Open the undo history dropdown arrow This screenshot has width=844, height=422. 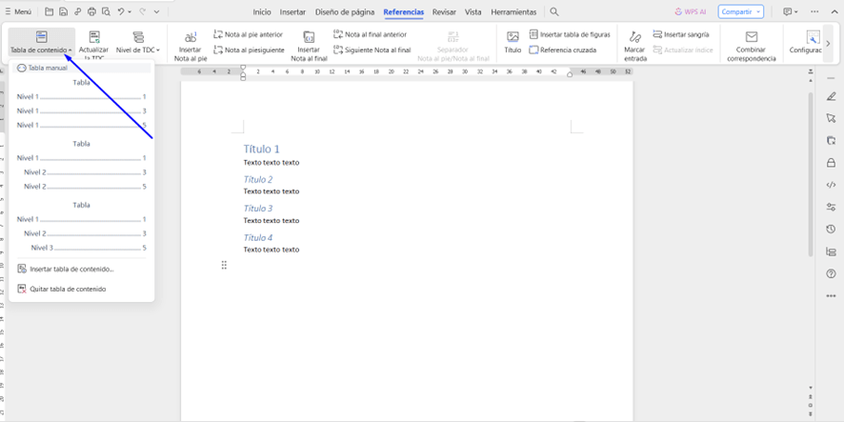[130, 11]
